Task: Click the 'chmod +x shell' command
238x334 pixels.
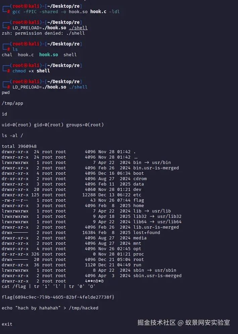Action: pyautogui.click(x=31, y=71)
